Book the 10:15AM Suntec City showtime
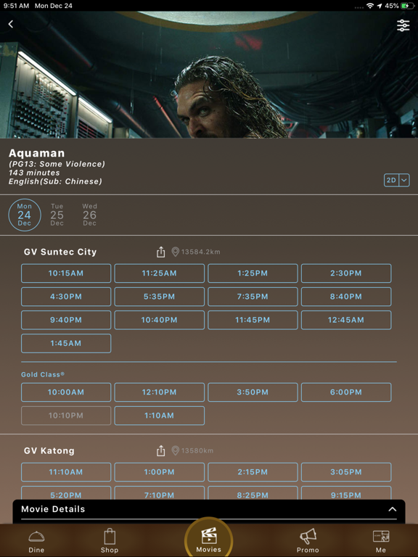This screenshot has height=557, width=418. [66, 273]
